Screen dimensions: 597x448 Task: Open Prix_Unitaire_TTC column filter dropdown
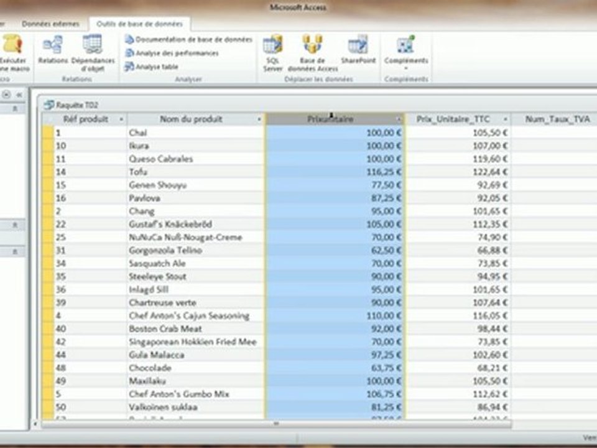pyautogui.click(x=505, y=119)
